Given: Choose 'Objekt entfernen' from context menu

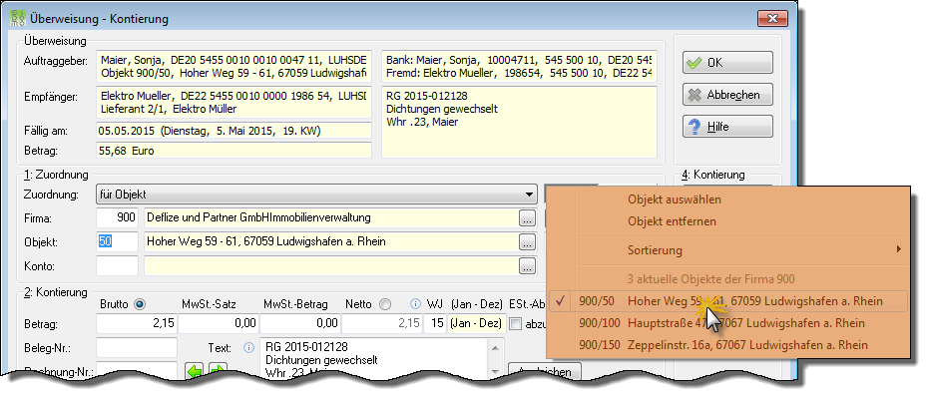Looking at the screenshot, I should tap(672, 221).
